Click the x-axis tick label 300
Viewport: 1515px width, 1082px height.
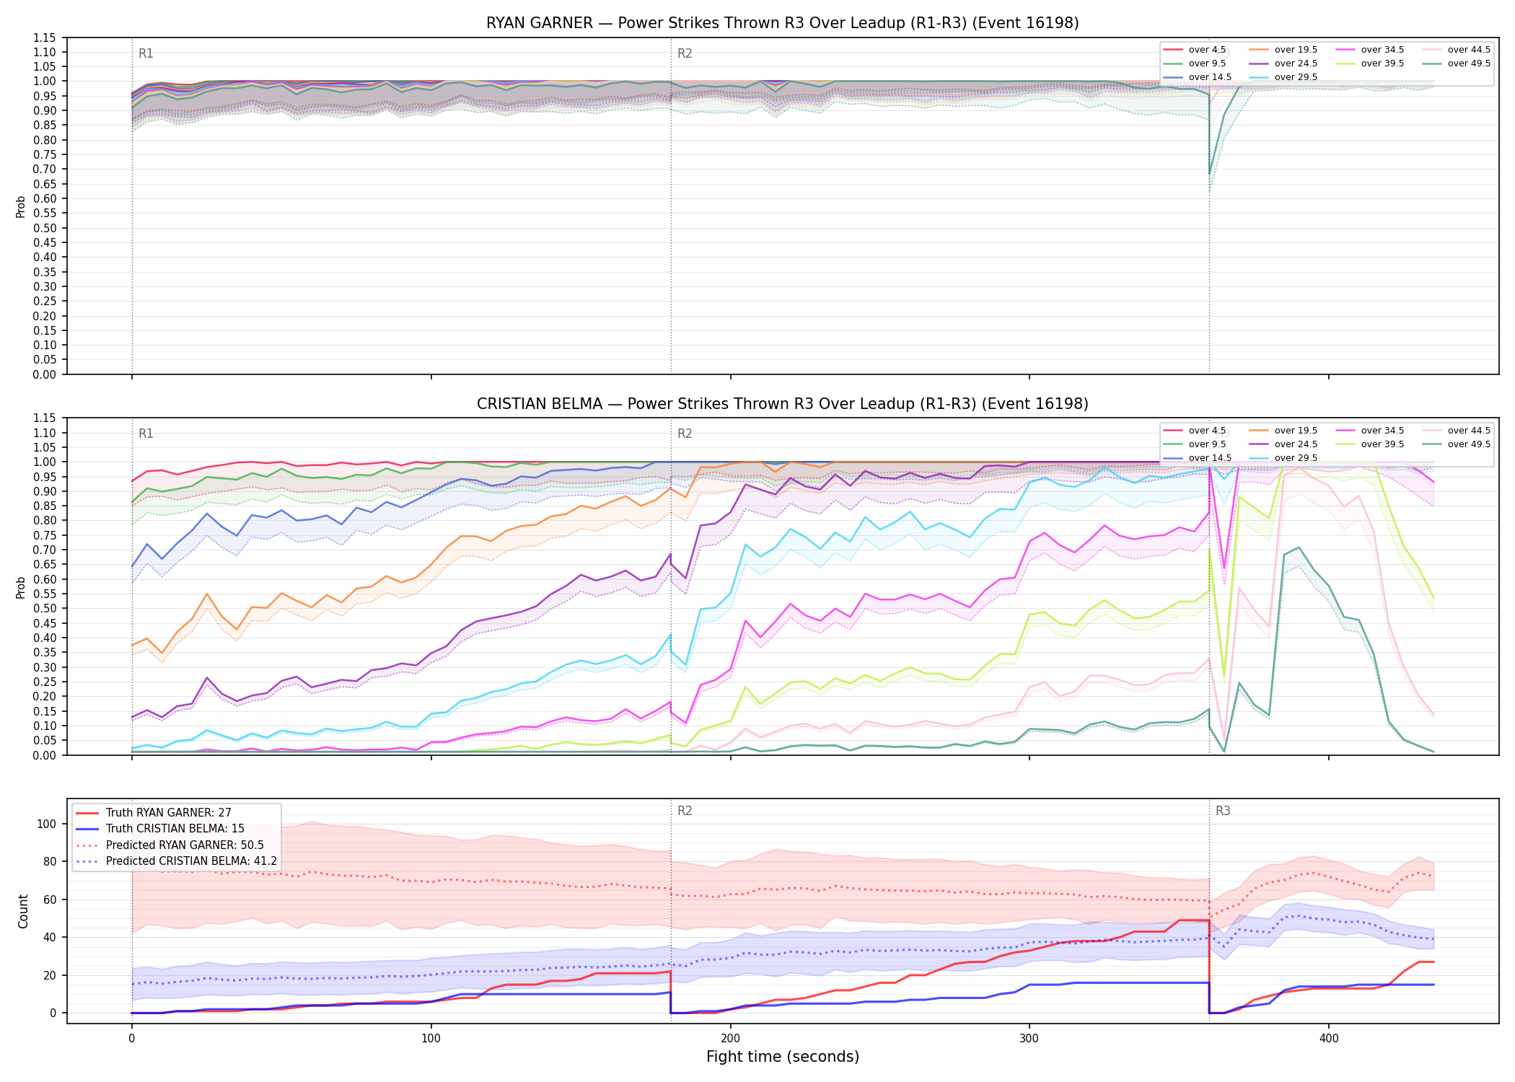click(1029, 1039)
